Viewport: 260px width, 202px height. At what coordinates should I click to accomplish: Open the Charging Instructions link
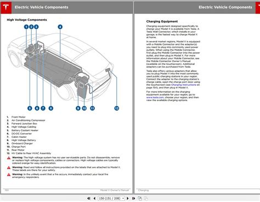[x=183, y=85]
